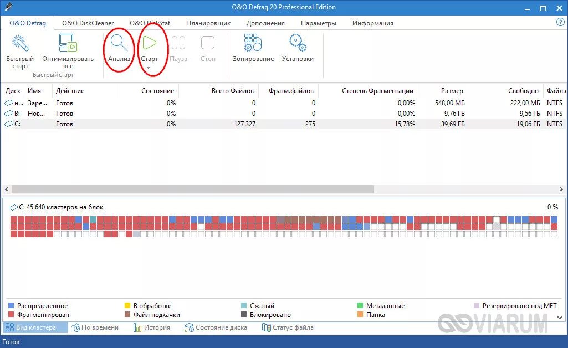Open the O&O DiskStat tab

click(x=150, y=23)
